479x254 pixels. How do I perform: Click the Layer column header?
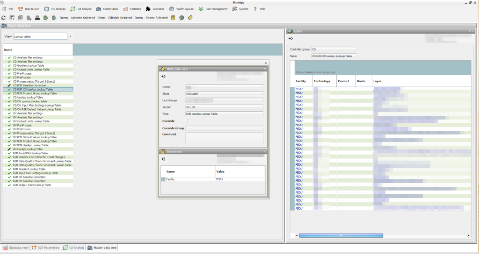421,81
